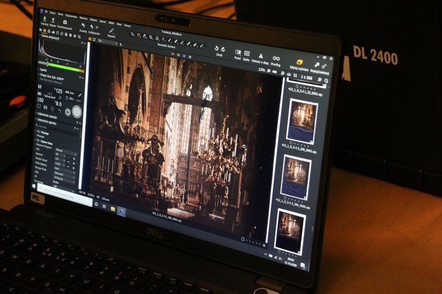
Task: Select the top cathedral thumbnail in browser
Action: pos(302,120)
